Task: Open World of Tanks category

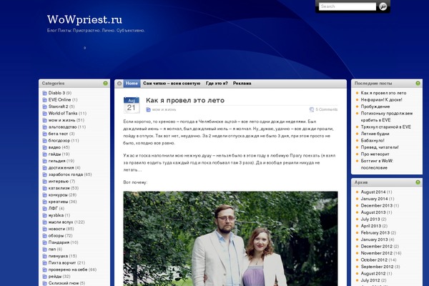Action: [63, 113]
